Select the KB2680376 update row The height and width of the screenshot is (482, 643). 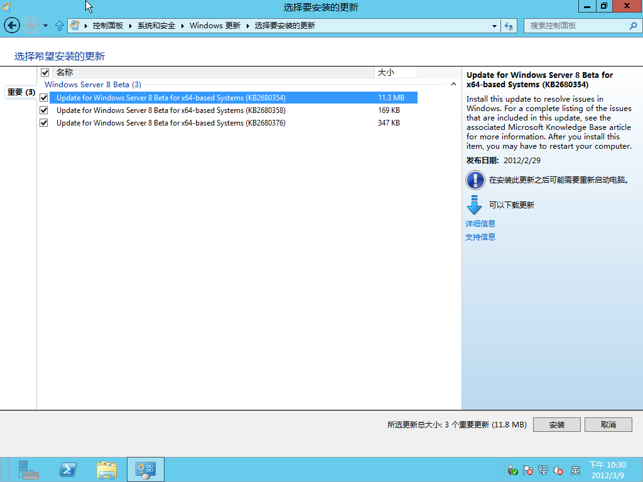click(234, 122)
